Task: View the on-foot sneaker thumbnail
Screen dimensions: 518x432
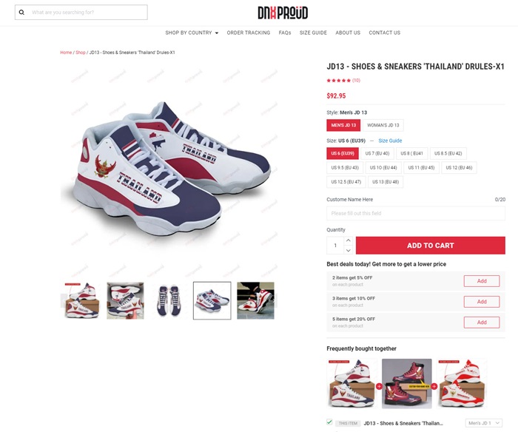Action: pyautogui.click(x=255, y=300)
